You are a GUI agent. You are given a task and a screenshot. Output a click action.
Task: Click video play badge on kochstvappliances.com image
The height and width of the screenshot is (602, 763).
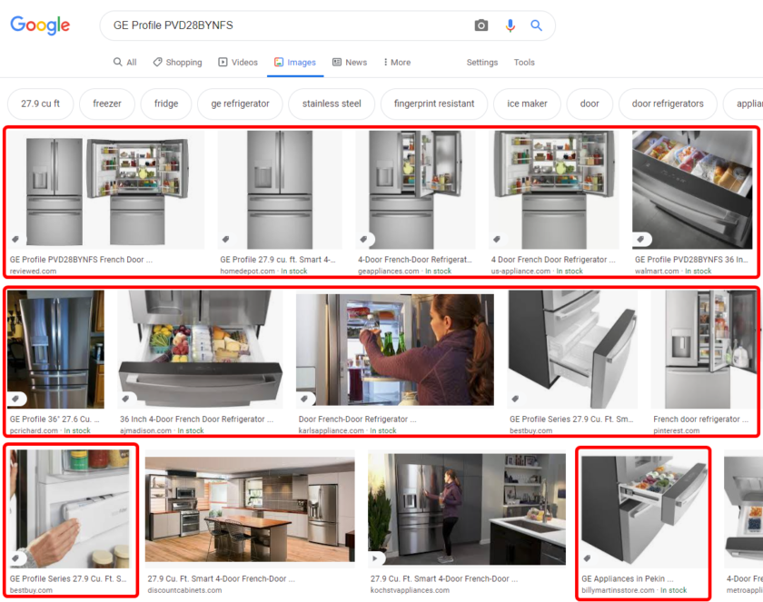[x=374, y=558]
